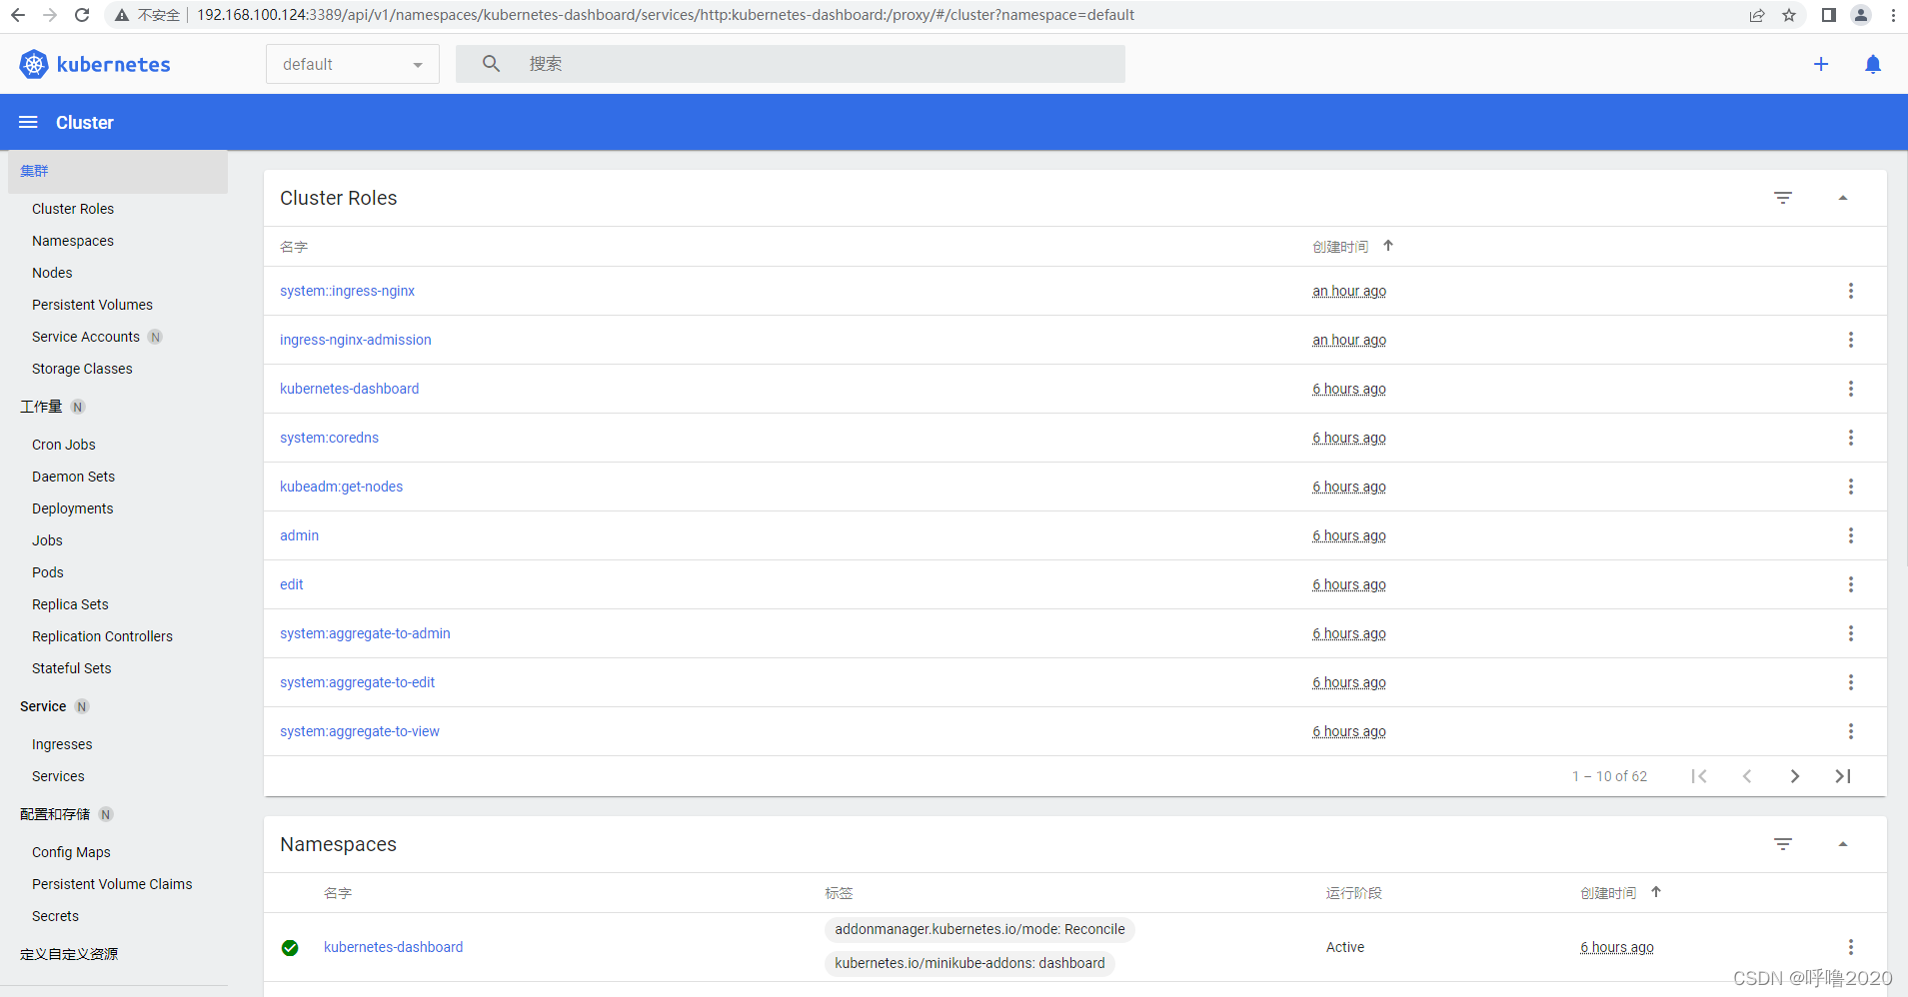Click the 工作量 workloads section header

[41, 407]
